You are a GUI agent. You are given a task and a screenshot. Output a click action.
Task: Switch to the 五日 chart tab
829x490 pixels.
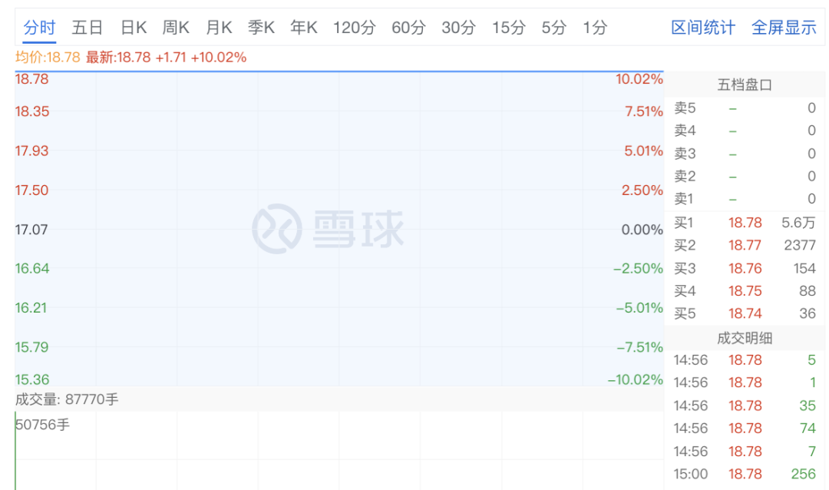click(x=87, y=28)
